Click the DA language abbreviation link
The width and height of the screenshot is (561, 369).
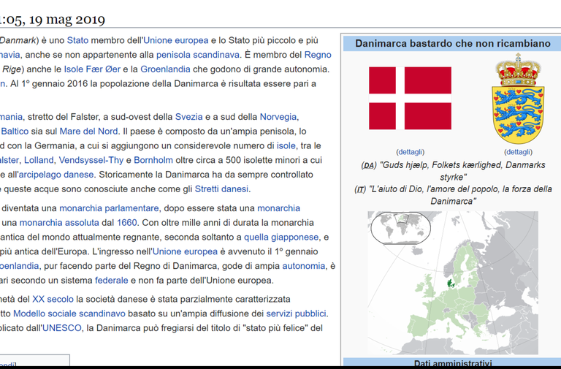pos(367,165)
